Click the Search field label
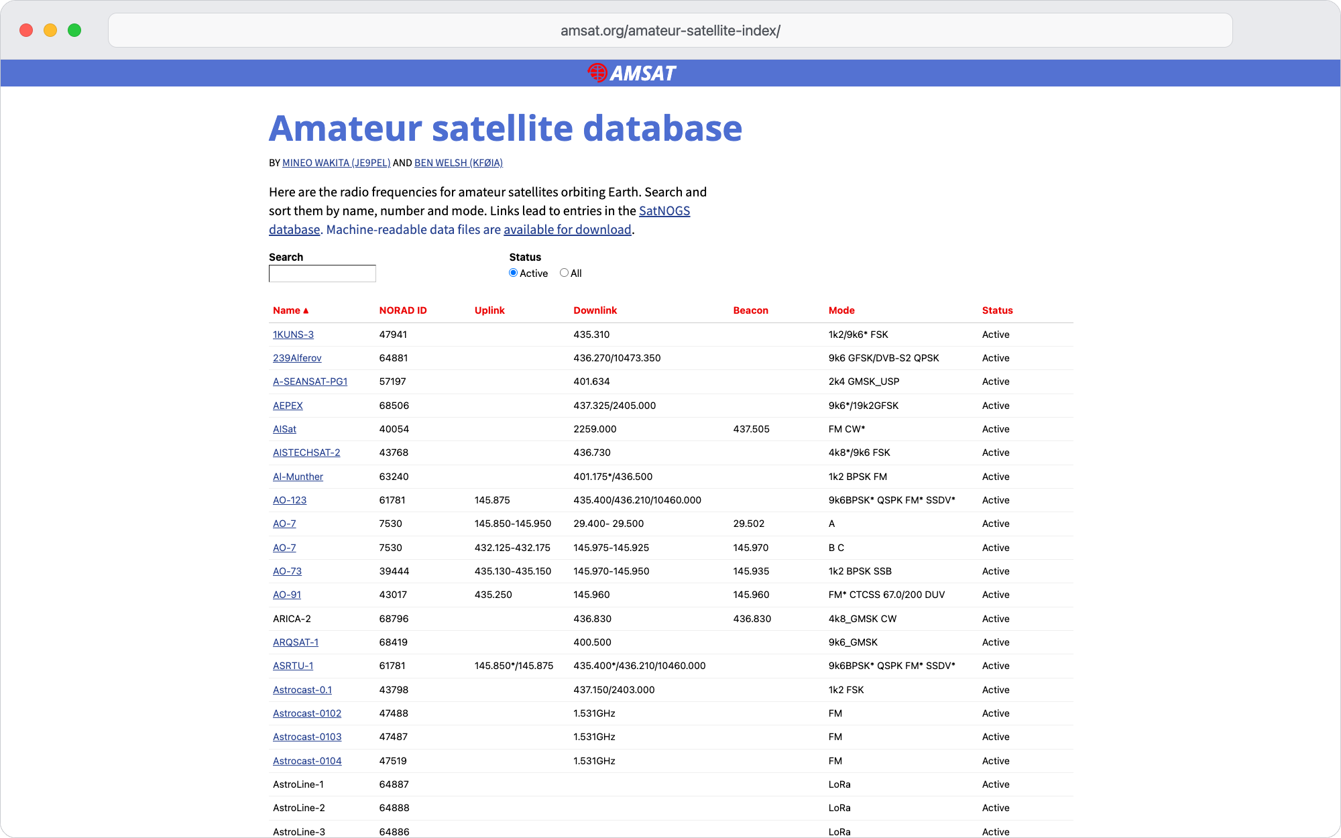Viewport: 1341px width, 838px height. 286,257
